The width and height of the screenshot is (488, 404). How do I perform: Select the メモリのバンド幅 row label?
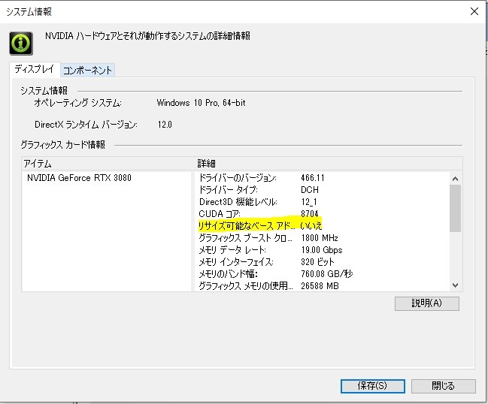click(228, 274)
